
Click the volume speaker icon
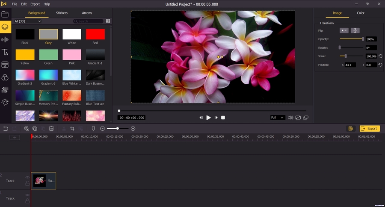coord(290,118)
